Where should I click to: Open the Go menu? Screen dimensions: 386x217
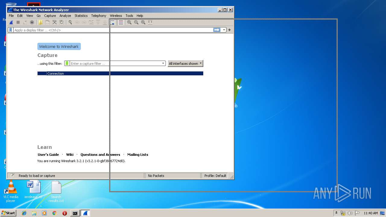click(39, 16)
